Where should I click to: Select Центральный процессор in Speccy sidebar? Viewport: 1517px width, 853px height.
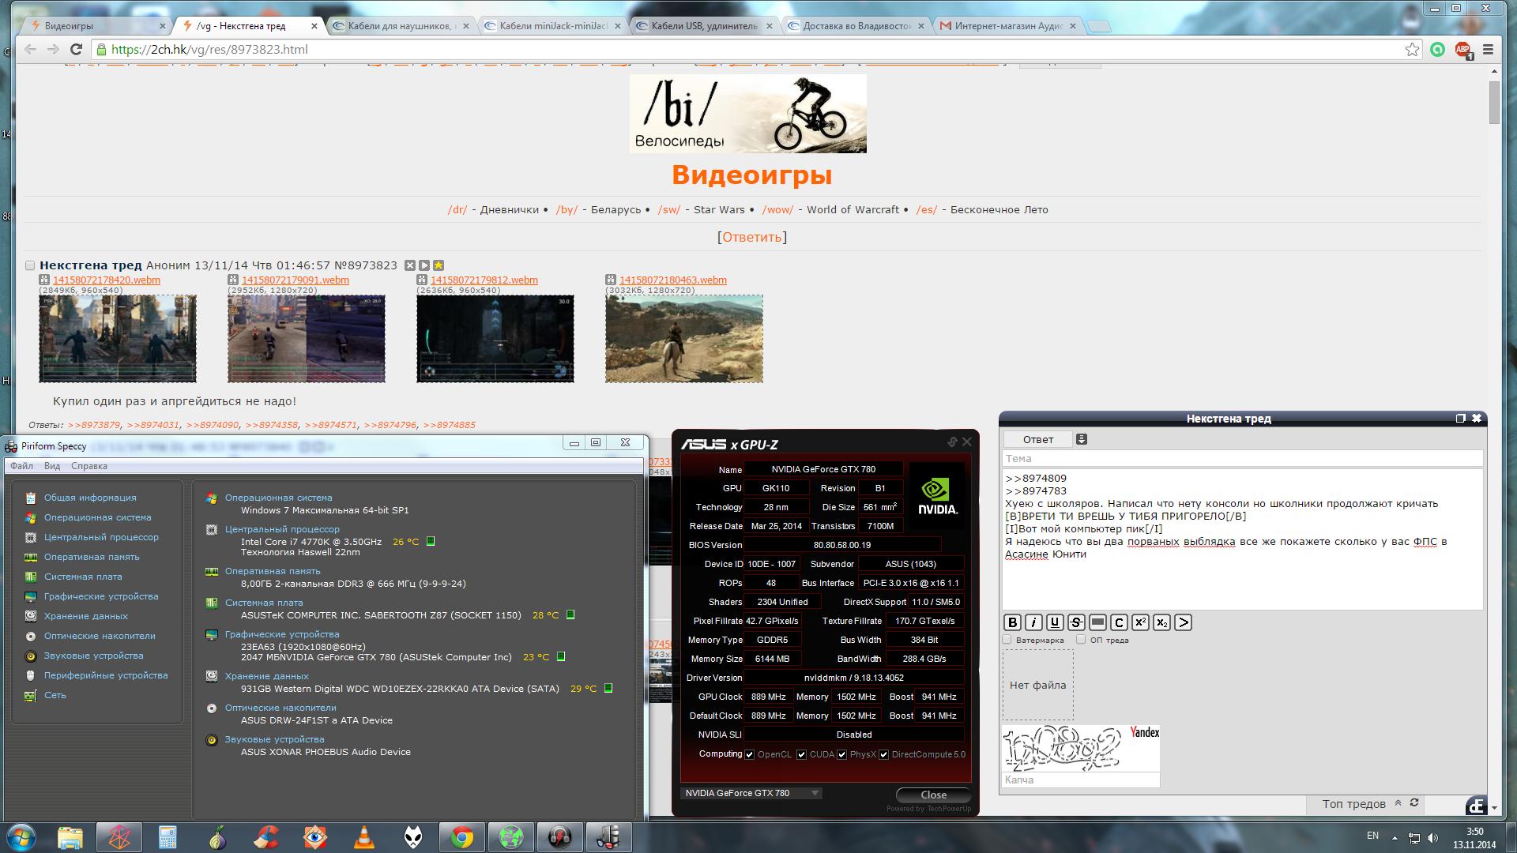[x=101, y=537]
